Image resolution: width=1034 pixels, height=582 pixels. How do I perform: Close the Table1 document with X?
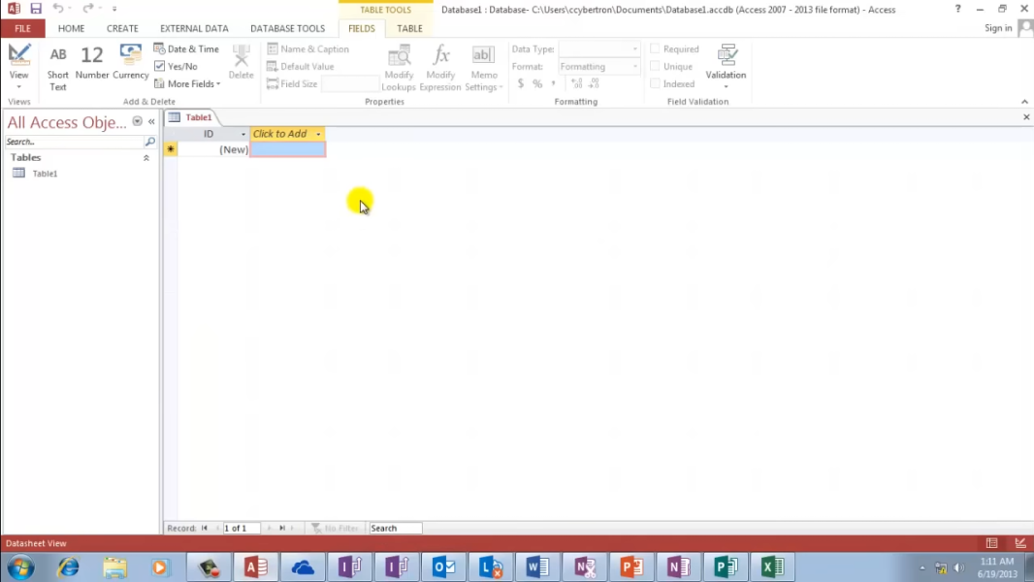tap(1026, 117)
